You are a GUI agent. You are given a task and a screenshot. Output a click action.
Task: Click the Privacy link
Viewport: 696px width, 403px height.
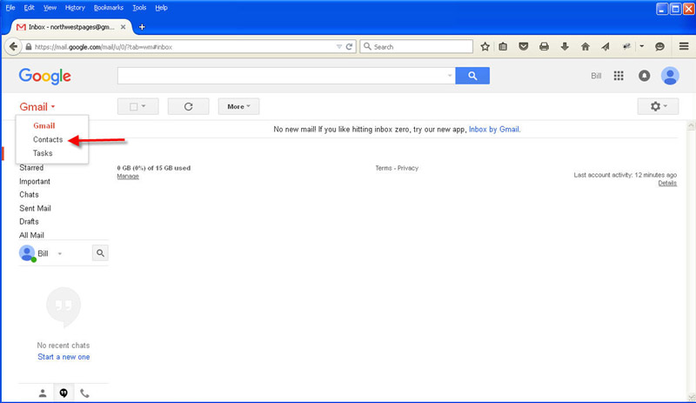coord(408,168)
